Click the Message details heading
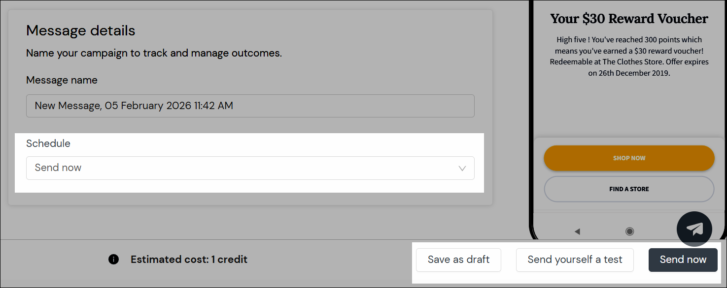The image size is (727, 288). point(81,30)
